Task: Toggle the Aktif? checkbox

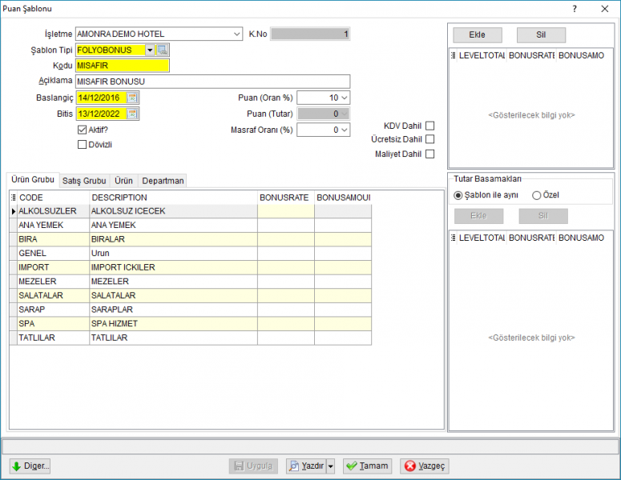Action: click(x=82, y=130)
